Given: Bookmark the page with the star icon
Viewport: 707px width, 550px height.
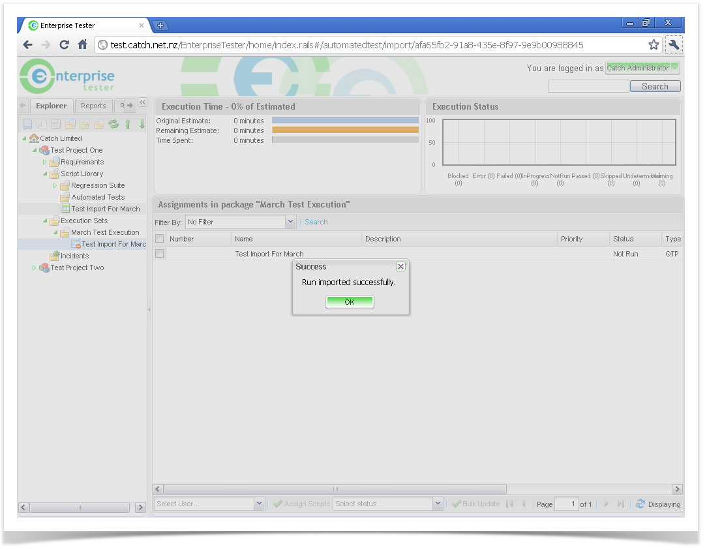Looking at the screenshot, I should [654, 45].
